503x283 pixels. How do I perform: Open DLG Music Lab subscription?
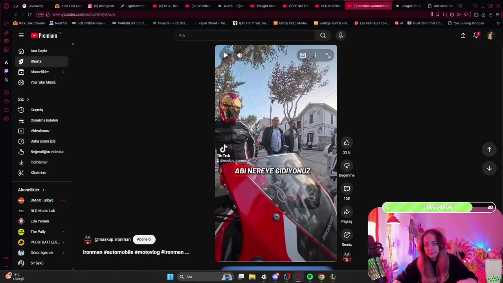[42, 211]
